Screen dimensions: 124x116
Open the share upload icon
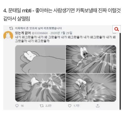click(98, 106)
